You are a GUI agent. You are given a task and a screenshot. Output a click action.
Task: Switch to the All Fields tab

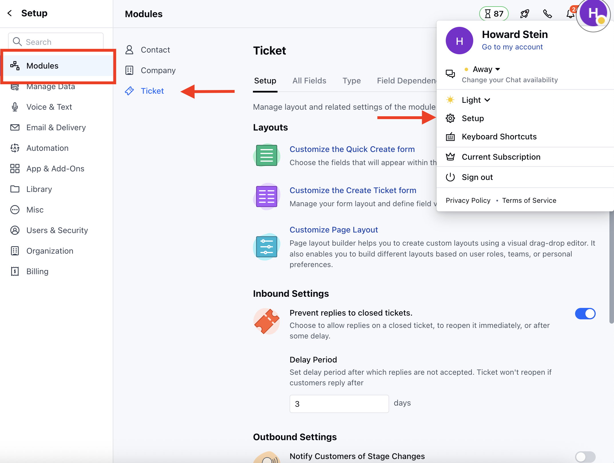tap(309, 81)
